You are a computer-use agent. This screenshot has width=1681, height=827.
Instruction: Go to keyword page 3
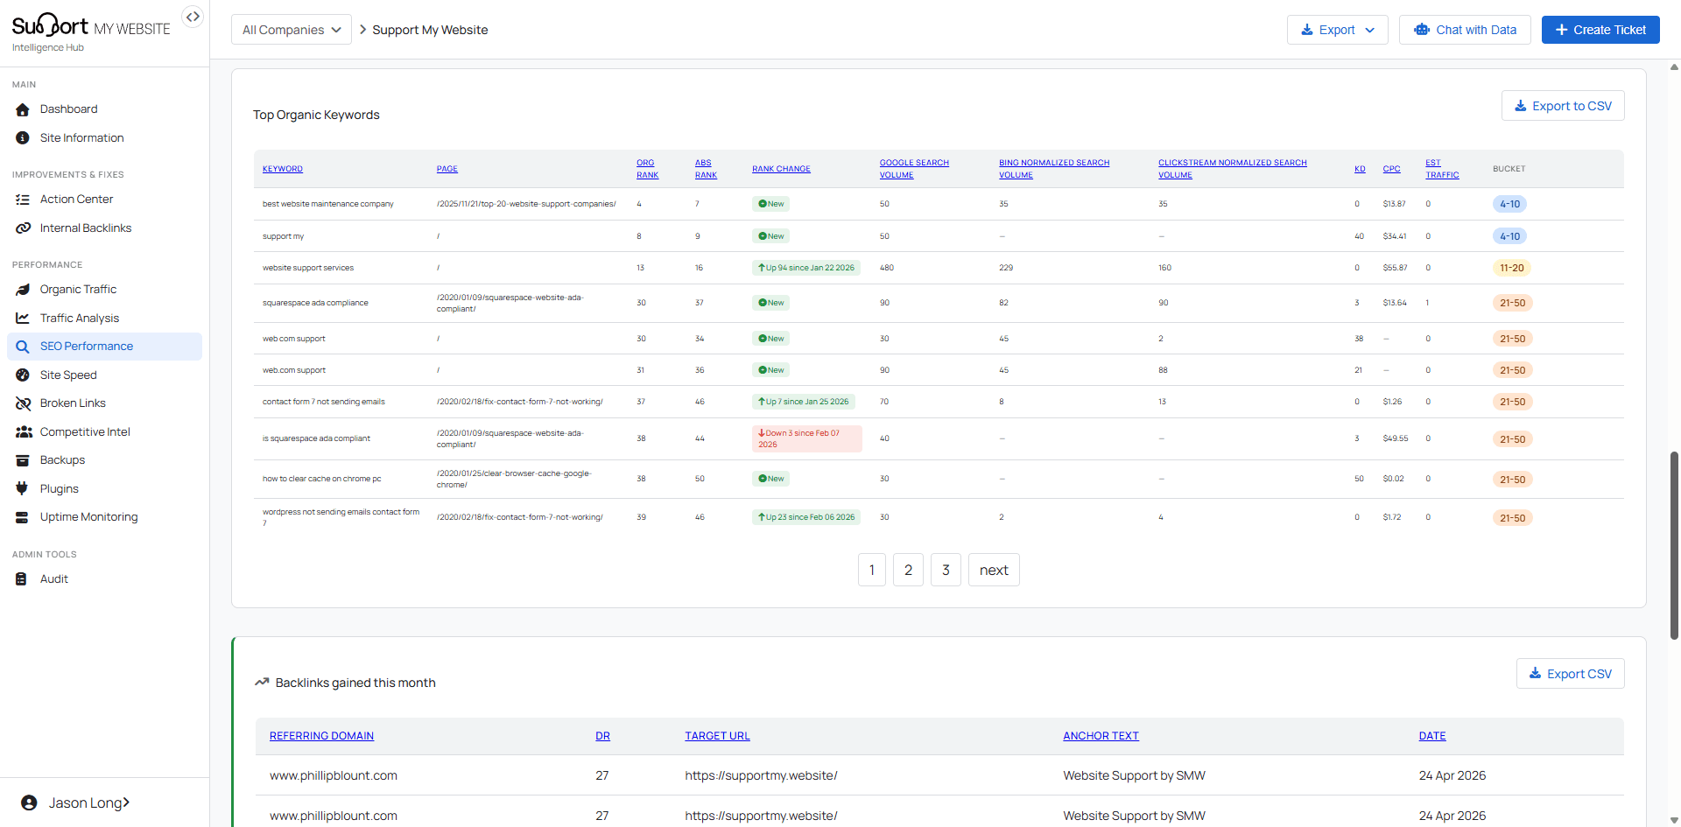click(946, 570)
